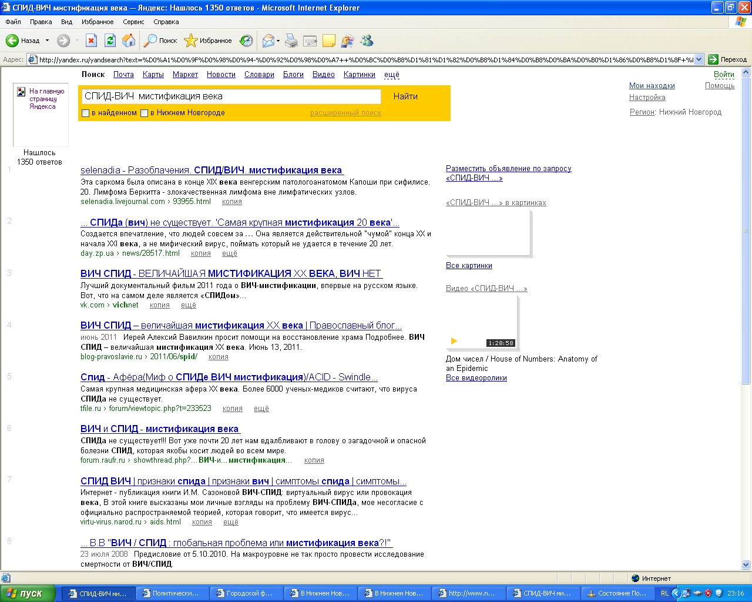Open the Правка menu
Image resolution: width=752 pixels, height=602 pixels.
[x=41, y=22]
